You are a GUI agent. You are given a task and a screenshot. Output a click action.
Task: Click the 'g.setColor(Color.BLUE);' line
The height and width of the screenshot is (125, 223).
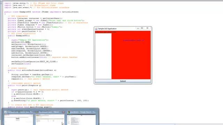27,94
